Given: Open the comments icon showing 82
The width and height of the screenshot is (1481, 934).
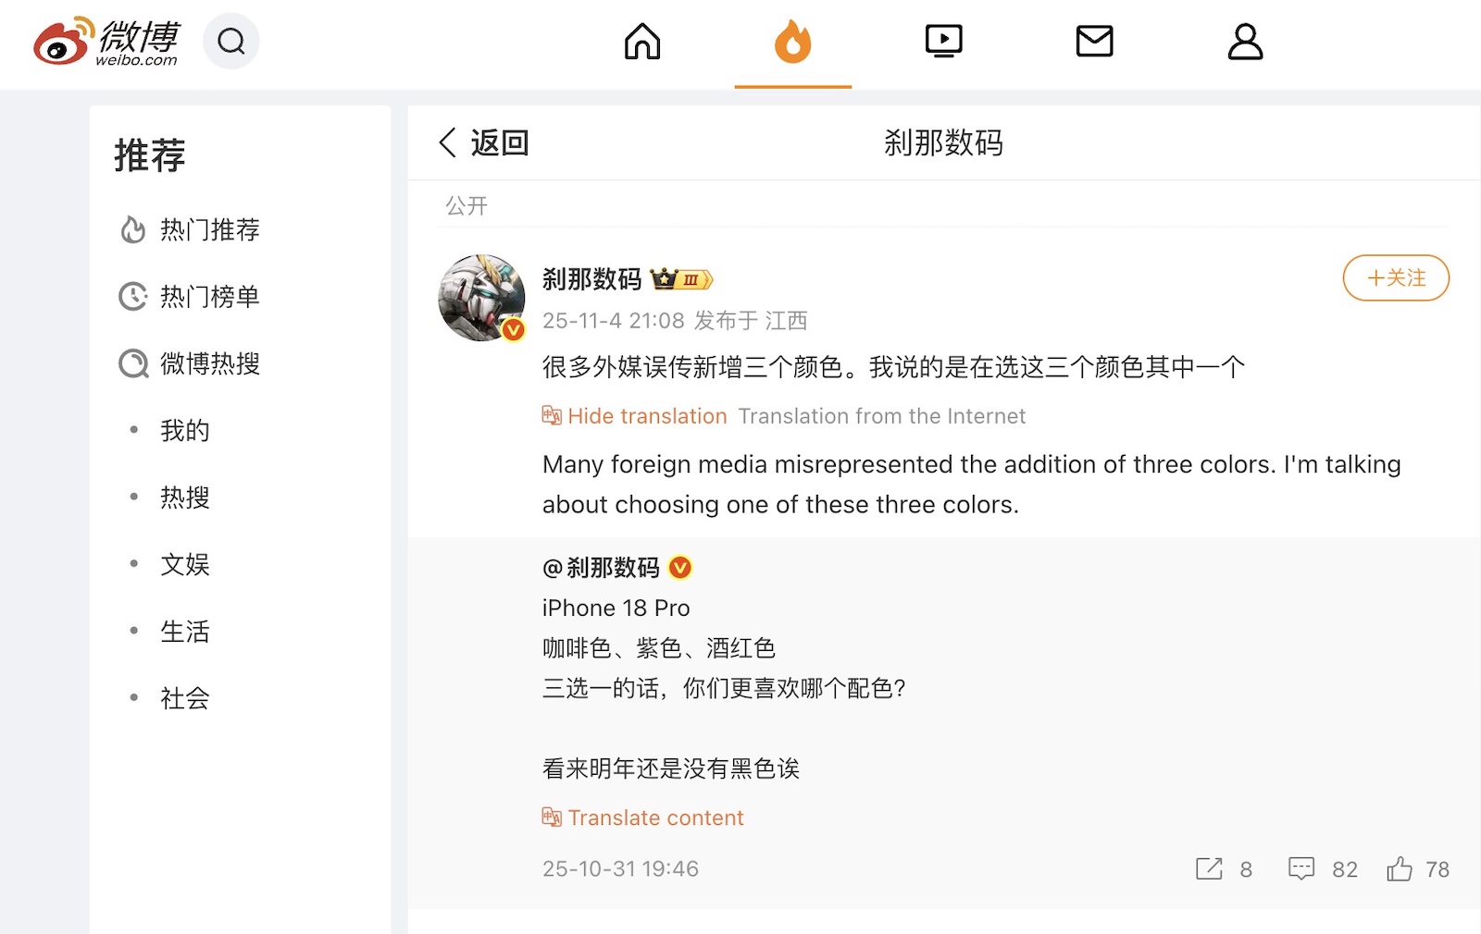Looking at the screenshot, I should point(1303,869).
